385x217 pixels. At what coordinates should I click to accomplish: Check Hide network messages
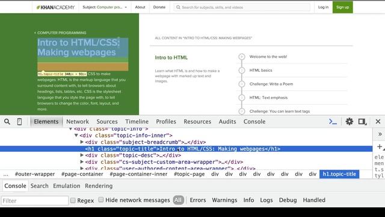tap(101, 200)
